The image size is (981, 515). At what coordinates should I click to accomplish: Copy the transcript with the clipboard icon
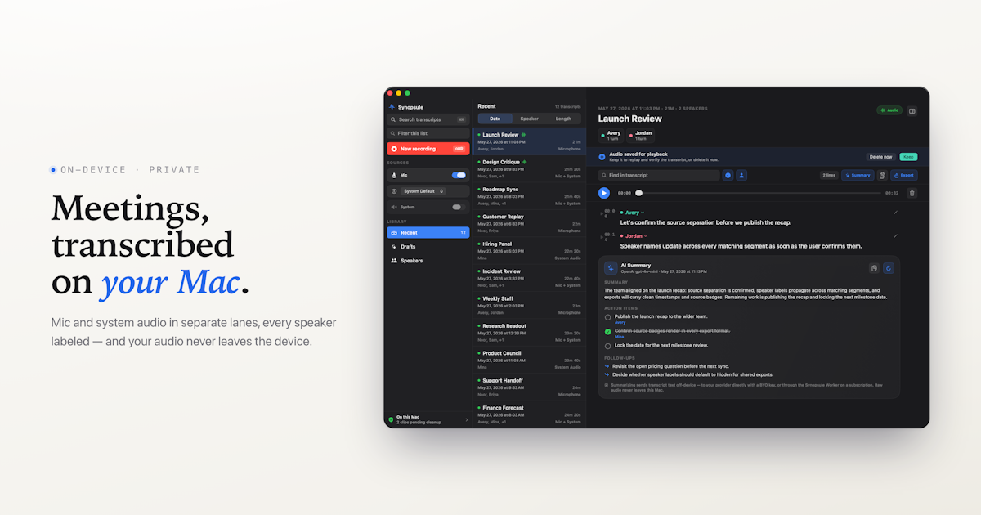pos(882,175)
